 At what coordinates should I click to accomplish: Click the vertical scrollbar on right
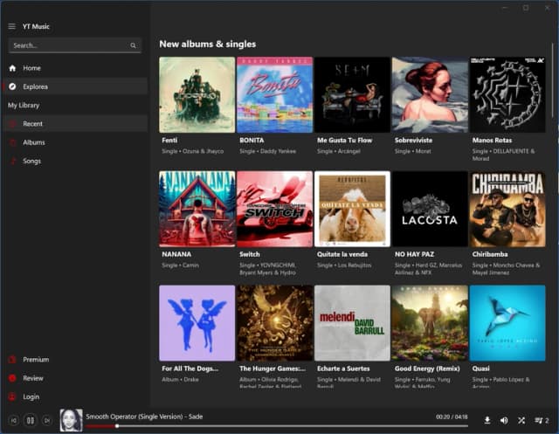point(553,80)
